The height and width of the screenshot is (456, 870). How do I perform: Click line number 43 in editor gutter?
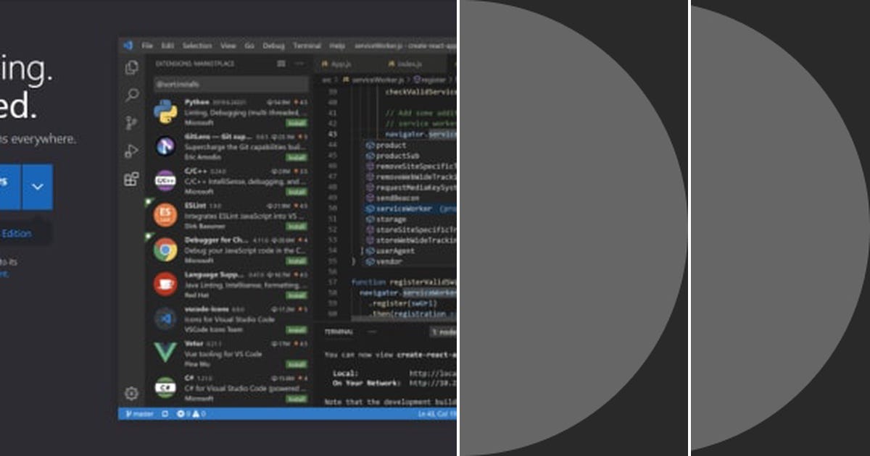pyautogui.click(x=333, y=135)
